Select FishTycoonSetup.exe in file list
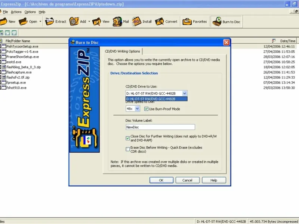This screenshot has height=224, width=299. (22, 46)
